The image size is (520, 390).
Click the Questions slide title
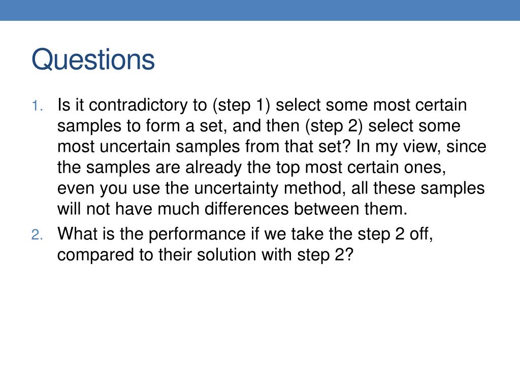(x=93, y=60)
